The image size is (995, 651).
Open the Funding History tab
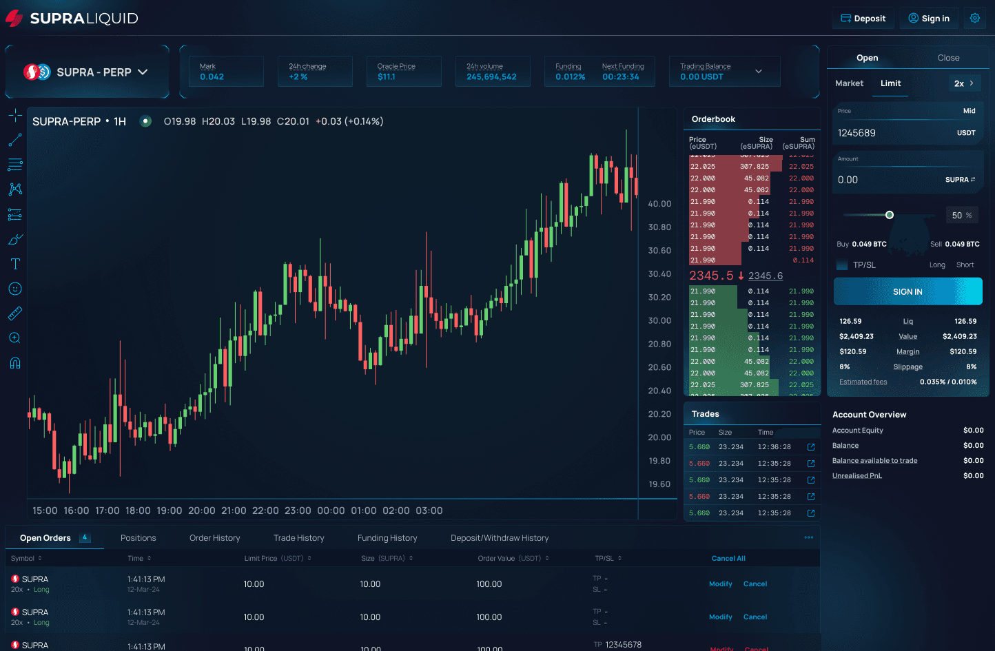point(387,538)
